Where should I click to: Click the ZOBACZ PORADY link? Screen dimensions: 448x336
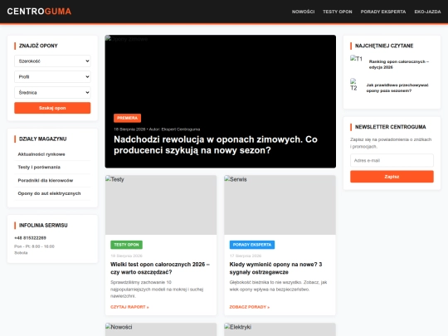250,307
